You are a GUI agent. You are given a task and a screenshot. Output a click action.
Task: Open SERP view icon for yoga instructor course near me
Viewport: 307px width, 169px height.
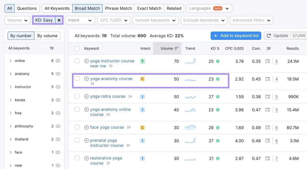(x=268, y=61)
